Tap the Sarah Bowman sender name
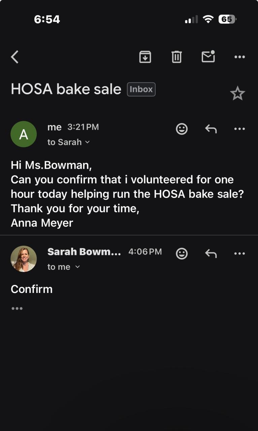Screen dimensions: 258x431 pyautogui.click(x=84, y=252)
